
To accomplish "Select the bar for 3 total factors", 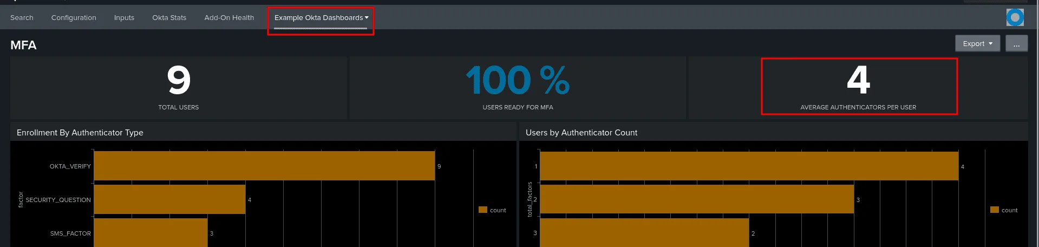I will coord(644,232).
